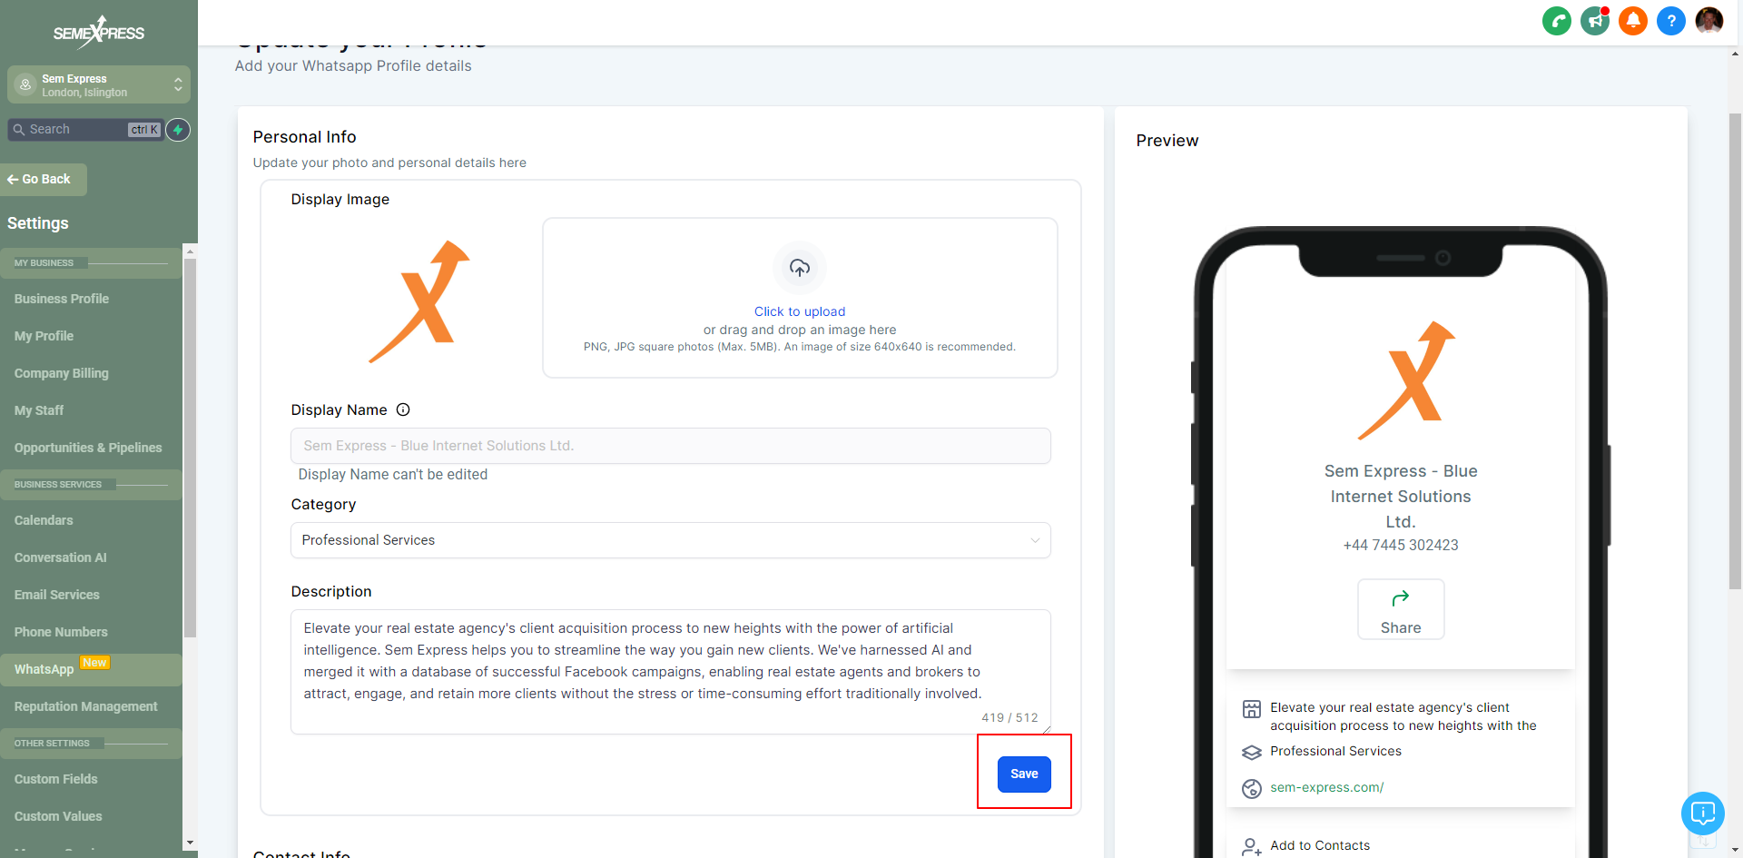Click the Share arrow in preview
The height and width of the screenshot is (858, 1743).
(x=1401, y=598)
